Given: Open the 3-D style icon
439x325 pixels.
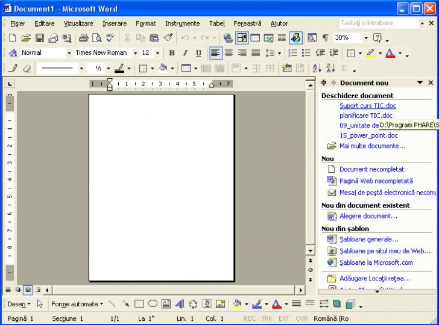Looking at the screenshot, I should click(x=350, y=304).
